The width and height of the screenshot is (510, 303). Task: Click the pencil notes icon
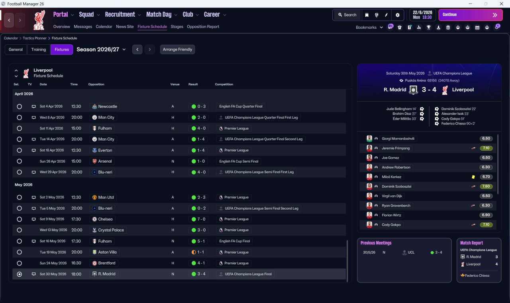pyautogui.click(x=386, y=15)
